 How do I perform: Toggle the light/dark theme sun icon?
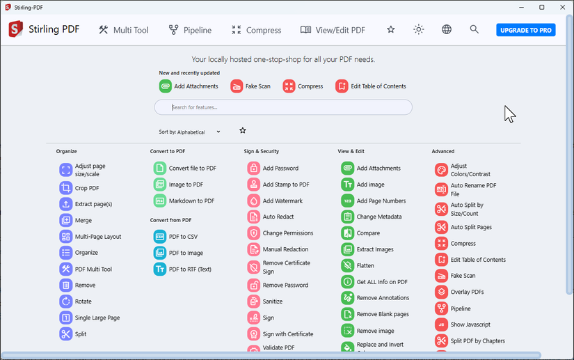418,30
